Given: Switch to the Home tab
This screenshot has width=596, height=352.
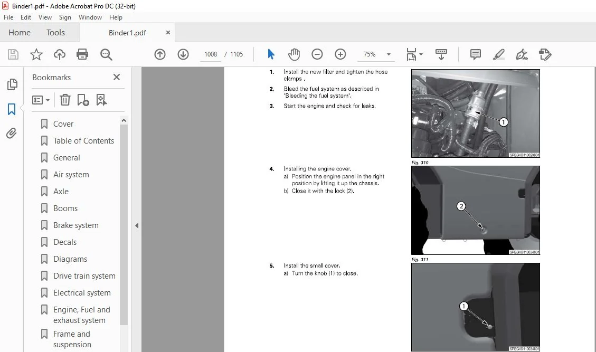Looking at the screenshot, I should pos(20,33).
